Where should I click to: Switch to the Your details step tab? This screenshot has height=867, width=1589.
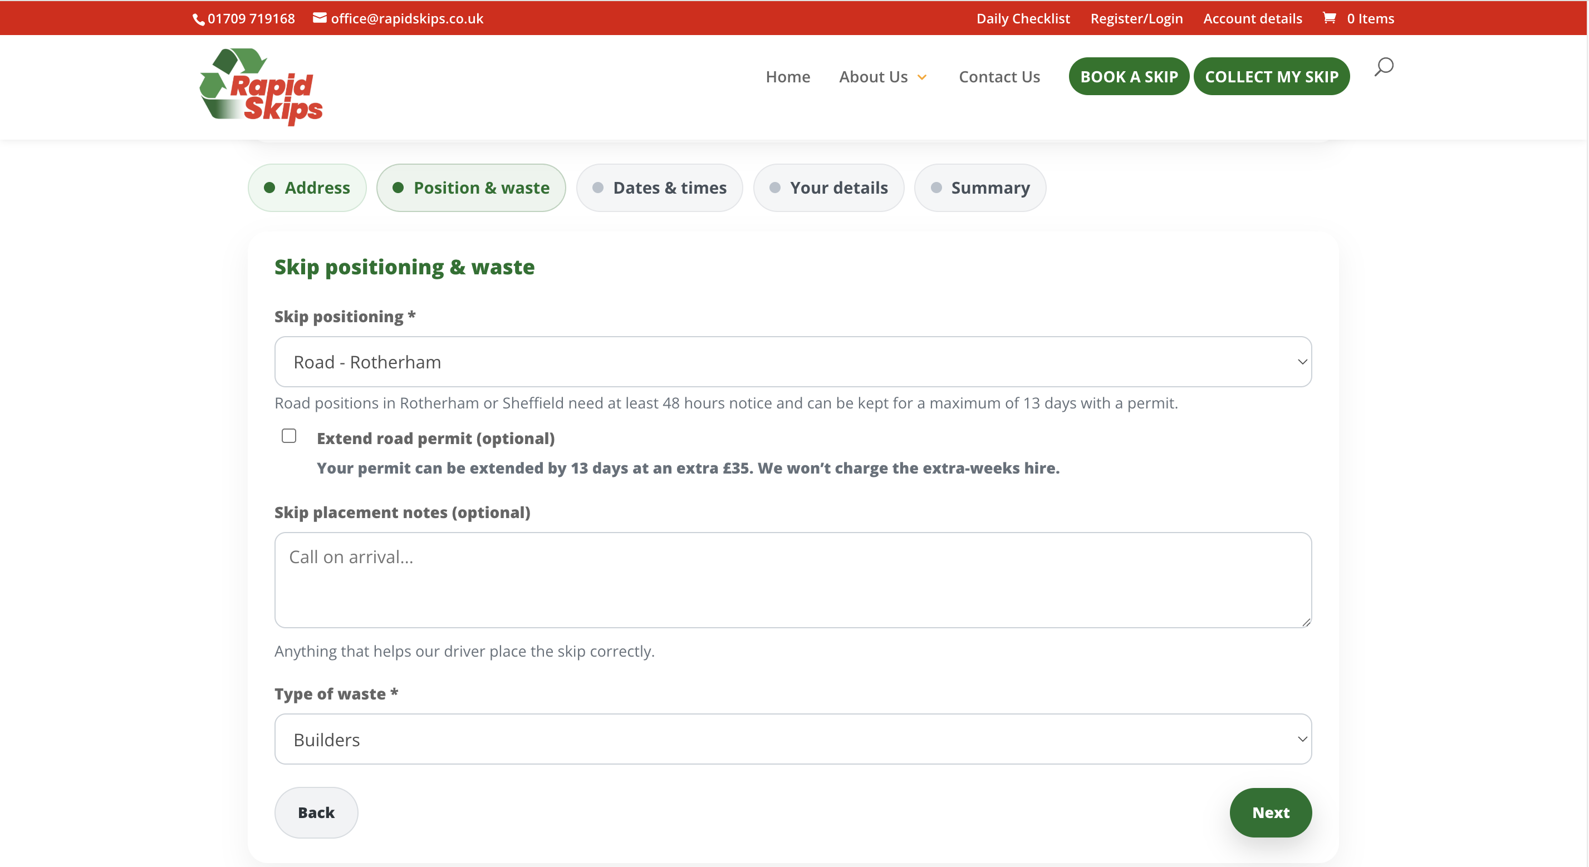(828, 188)
